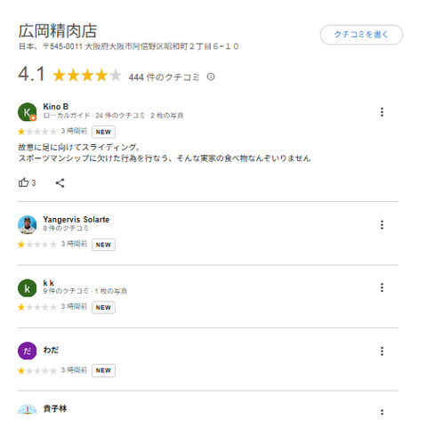
Task: Click Kino B's one-star rating
Action: point(37,132)
